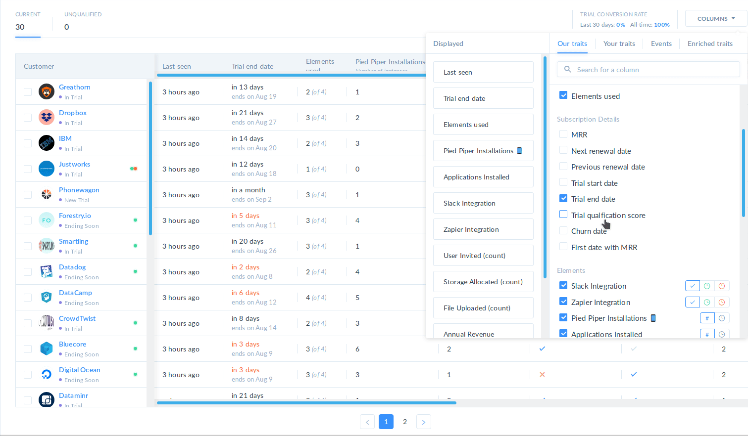The image size is (748, 436).
Task: Enable the Previous renewal date column
Action: tap(563, 166)
